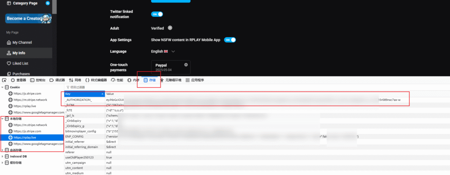Open the 查看器 inspector tab
The width and height of the screenshot is (450, 175).
18,80
